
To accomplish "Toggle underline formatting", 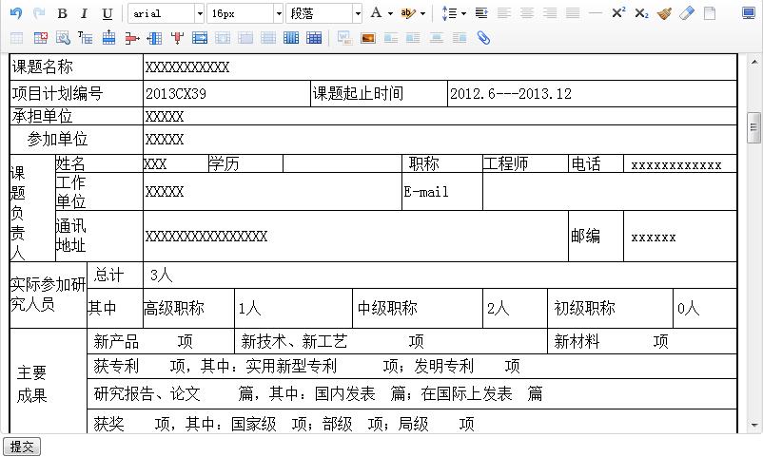I will tap(108, 13).
